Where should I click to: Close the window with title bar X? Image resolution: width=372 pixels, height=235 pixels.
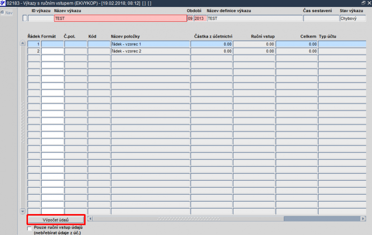369,3
